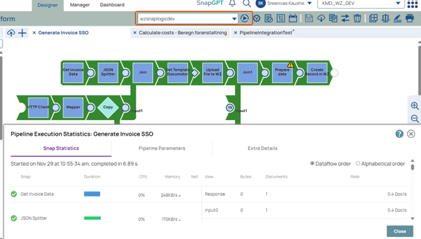Image resolution: width=421 pixels, height=239 pixels.
Task: Click the statistics dialog scrollbar thumb
Action: click(x=412, y=167)
